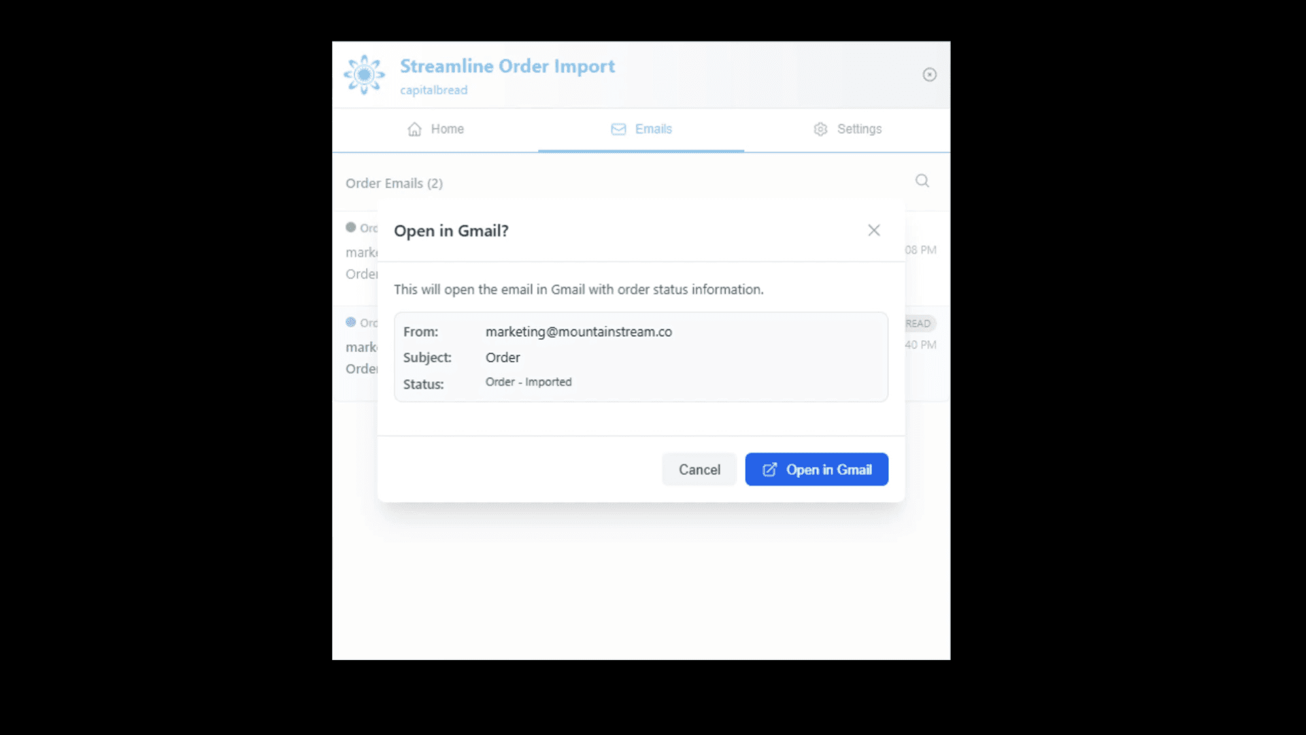Screen dimensions: 1306x735
Task: Click the Cancel button
Action: click(x=699, y=470)
